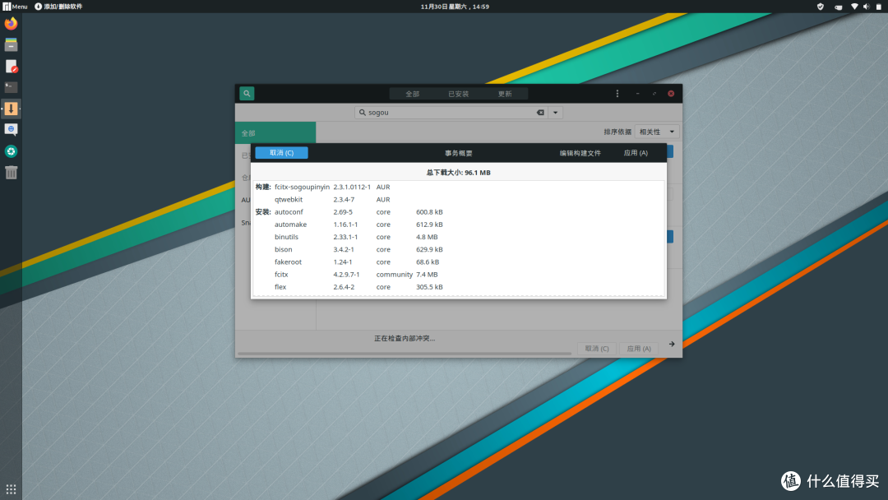Viewport: 888px width, 500px height.
Task: Open the package installer icon in the dock
Action: point(11,108)
